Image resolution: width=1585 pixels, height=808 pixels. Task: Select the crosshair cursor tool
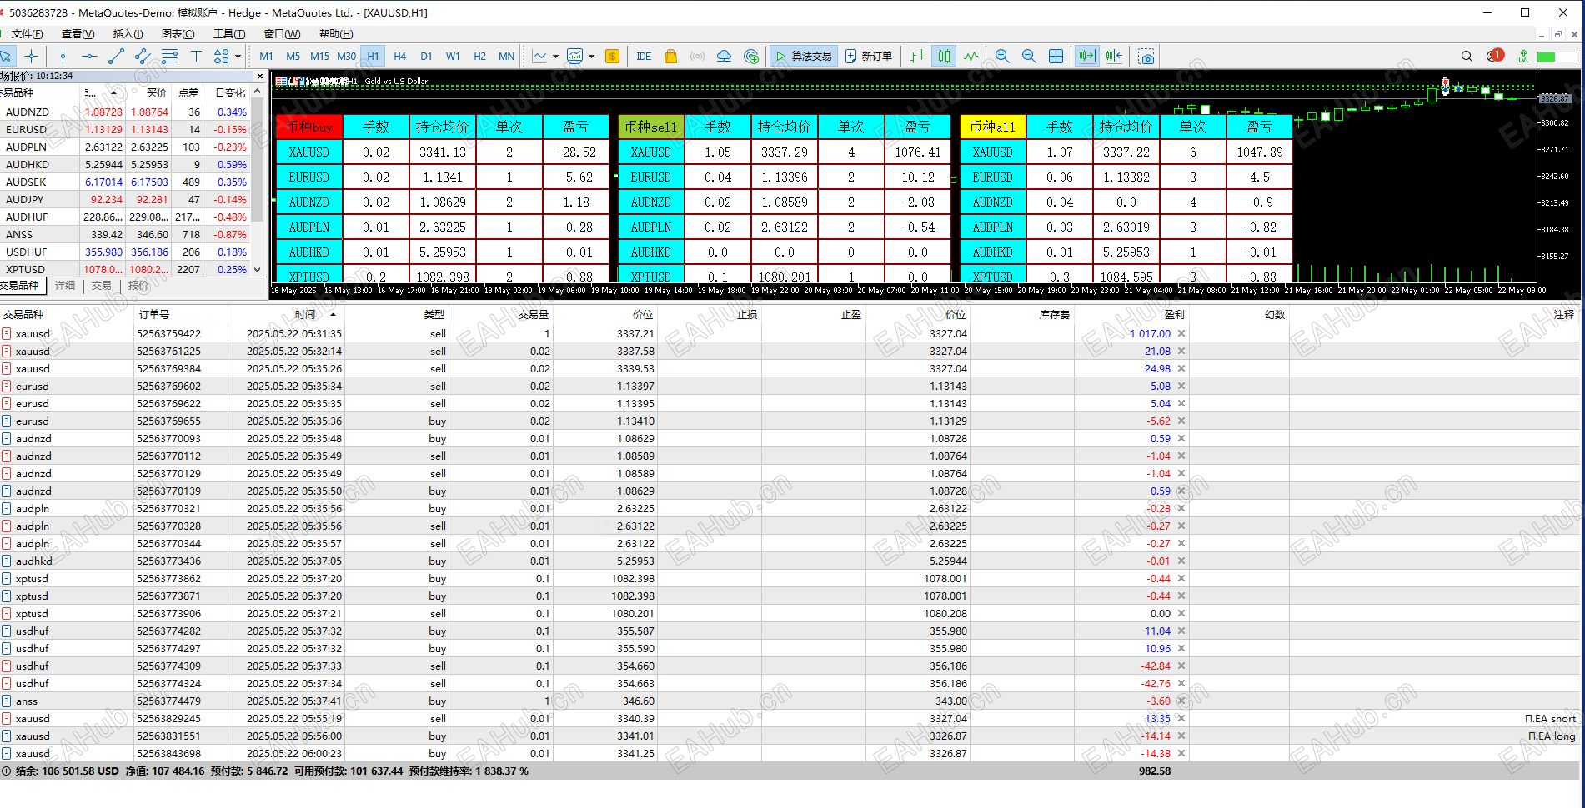pyautogui.click(x=32, y=57)
